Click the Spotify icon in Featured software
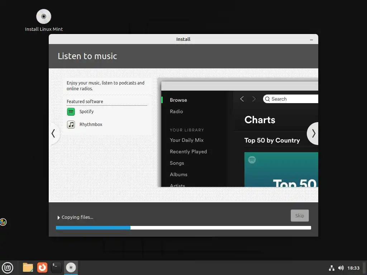This screenshot has width=367, height=275. click(x=71, y=112)
